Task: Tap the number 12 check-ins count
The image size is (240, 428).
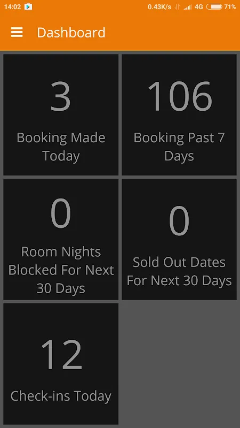Action: coord(61,354)
